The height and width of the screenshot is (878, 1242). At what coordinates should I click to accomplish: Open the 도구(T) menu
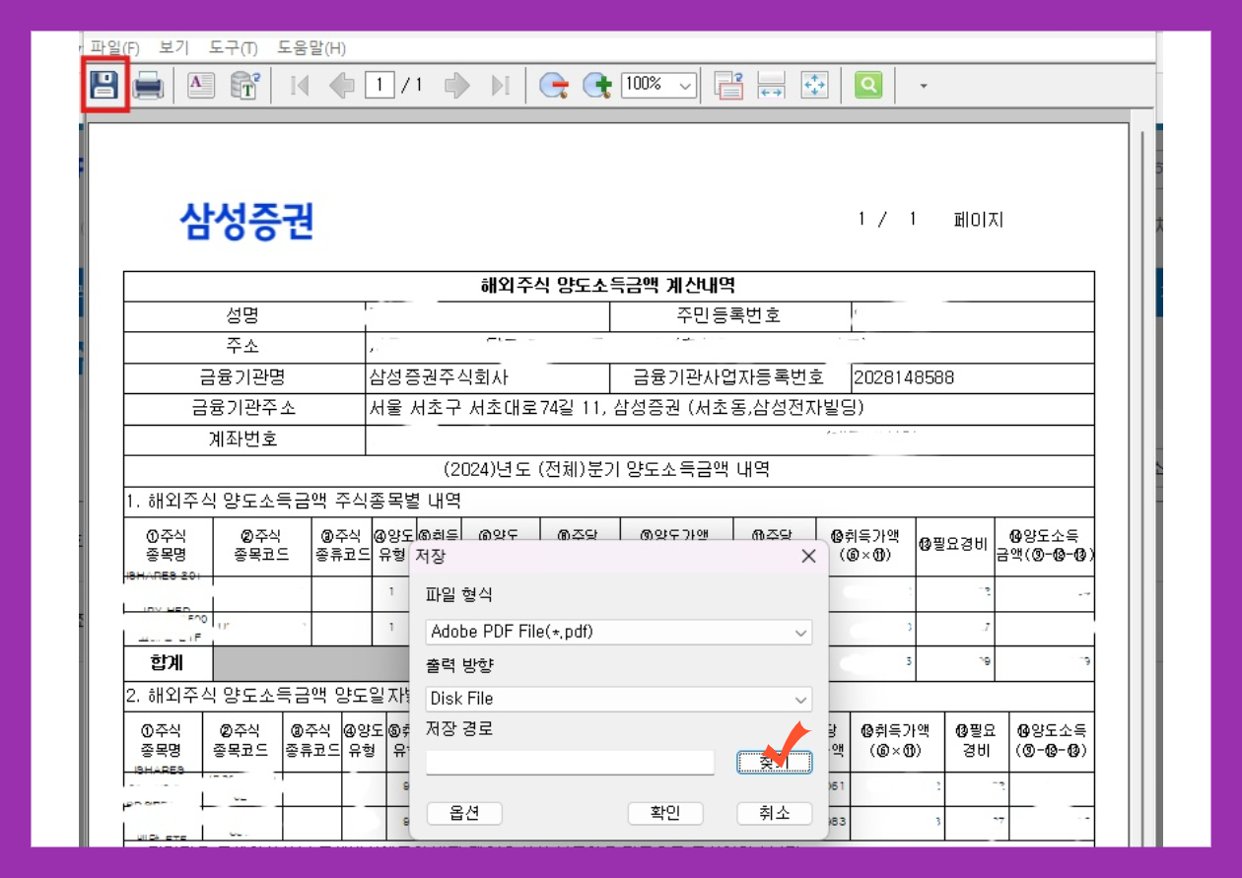tap(233, 47)
